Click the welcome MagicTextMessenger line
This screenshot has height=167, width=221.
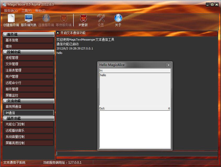[x=85, y=40]
